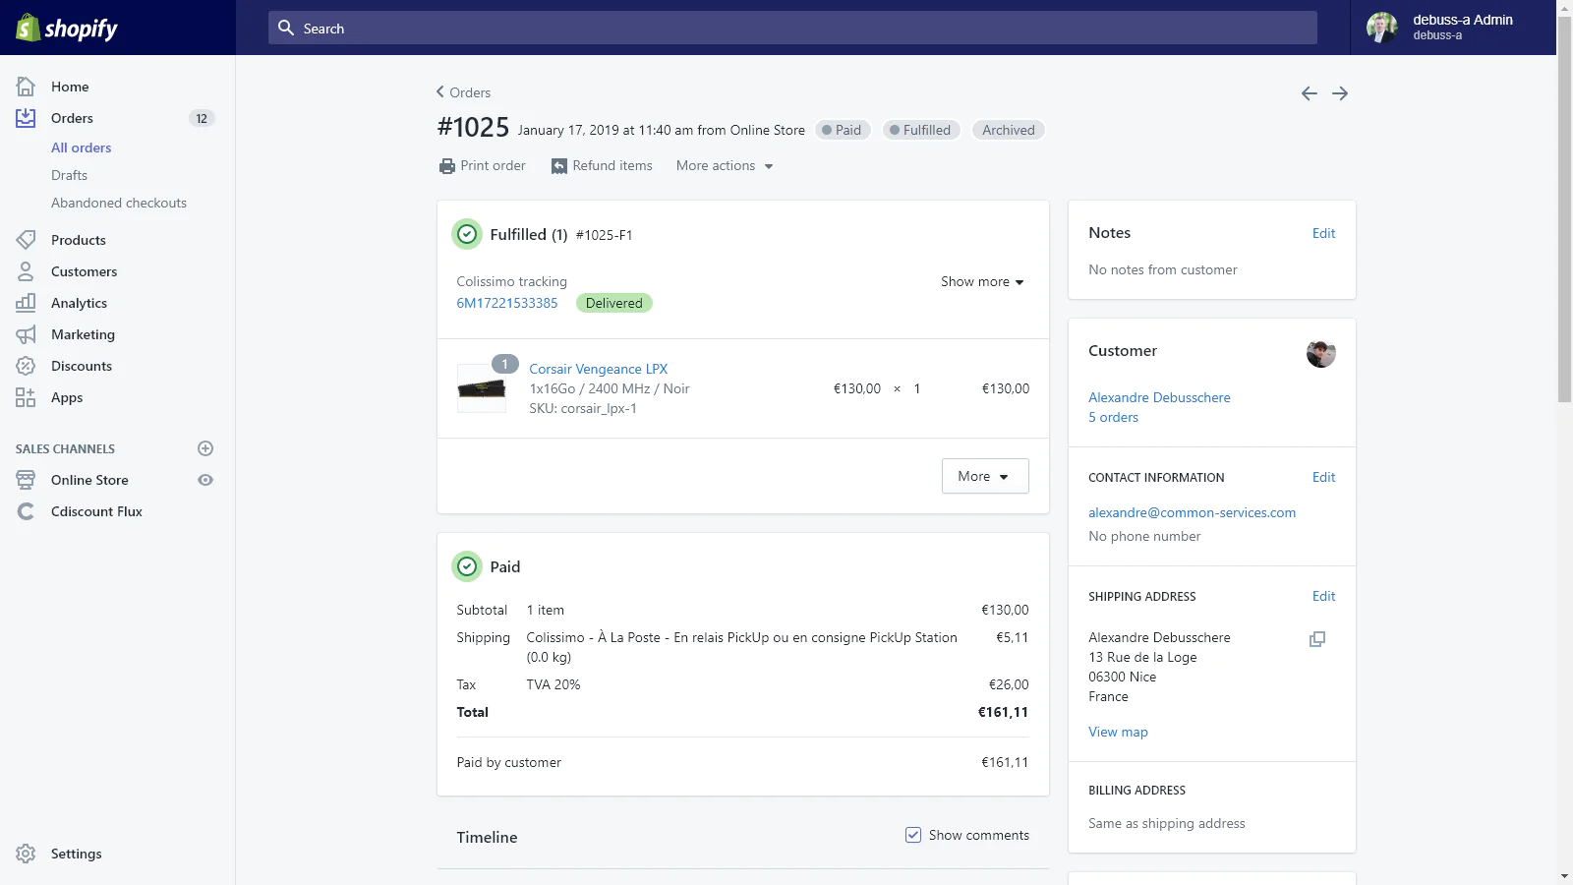
Task: Click the Corsair Vengeance LPX product thumbnail
Action: click(482, 388)
